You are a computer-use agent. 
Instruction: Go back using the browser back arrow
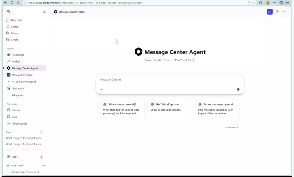(5, 3)
